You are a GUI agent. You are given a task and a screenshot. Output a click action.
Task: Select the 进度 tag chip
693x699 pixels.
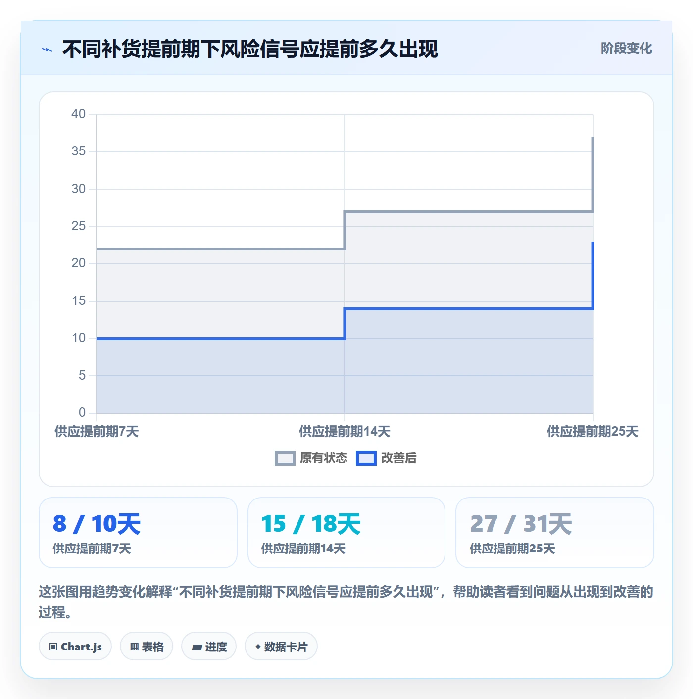[x=209, y=647]
